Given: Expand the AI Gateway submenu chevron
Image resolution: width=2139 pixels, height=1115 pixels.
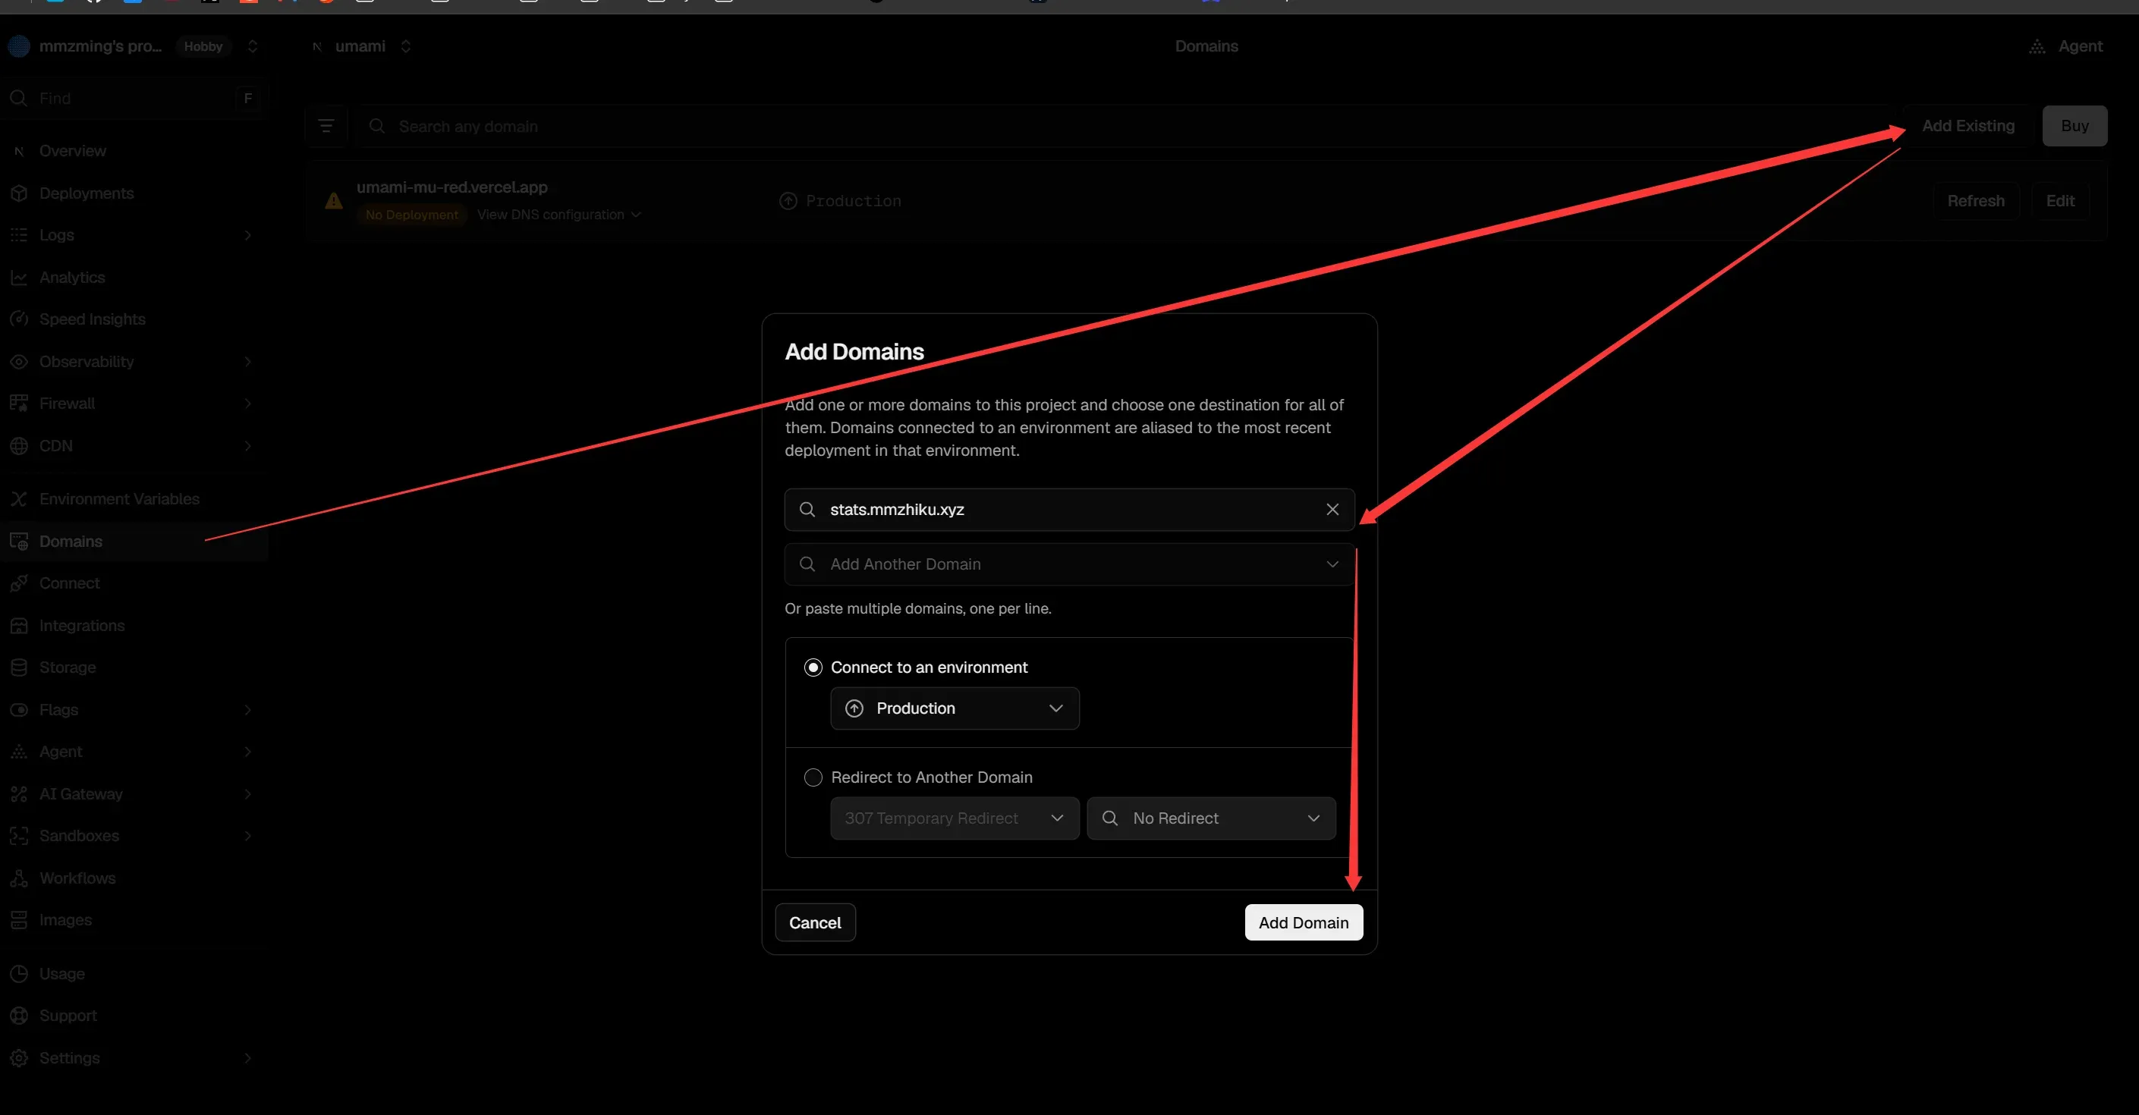Looking at the screenshot, I should tap(247, 794).
